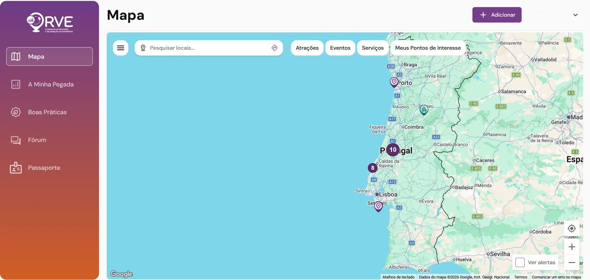Select the purple map pin near Porto
Viewport: 590px width, 280px height.
click(394, 82)
